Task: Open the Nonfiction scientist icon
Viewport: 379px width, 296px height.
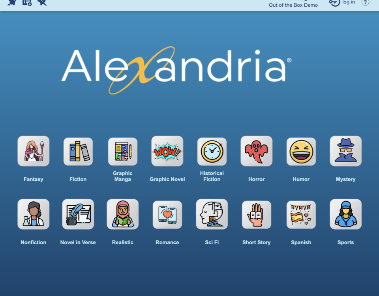Action: [33, 214]
